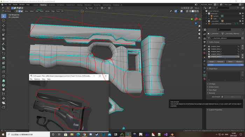The height and width of the screenshot is (137, 245).
Task: Expand the UV Maps panel
Action: pyautogui.click(x=212, y=84)
